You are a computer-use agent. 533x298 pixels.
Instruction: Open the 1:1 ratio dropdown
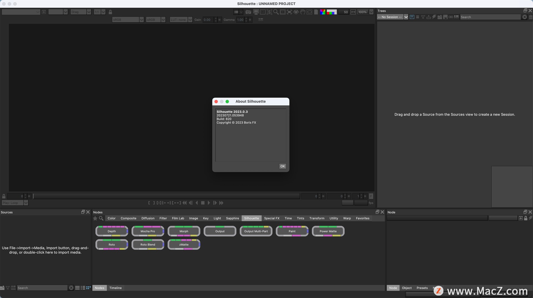(99, 12)
